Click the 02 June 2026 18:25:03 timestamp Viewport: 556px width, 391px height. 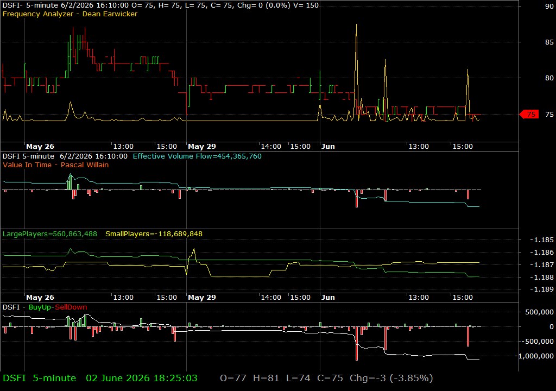tap(142, 378)
